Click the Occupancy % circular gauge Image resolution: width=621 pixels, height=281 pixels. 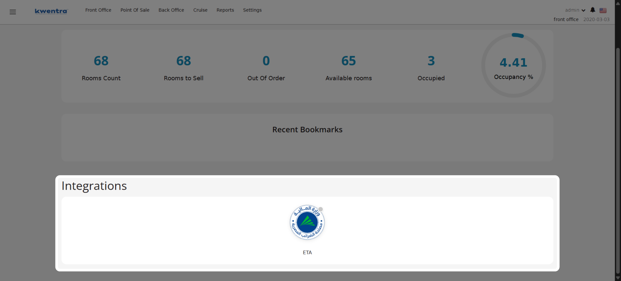(x=514, y=65)
